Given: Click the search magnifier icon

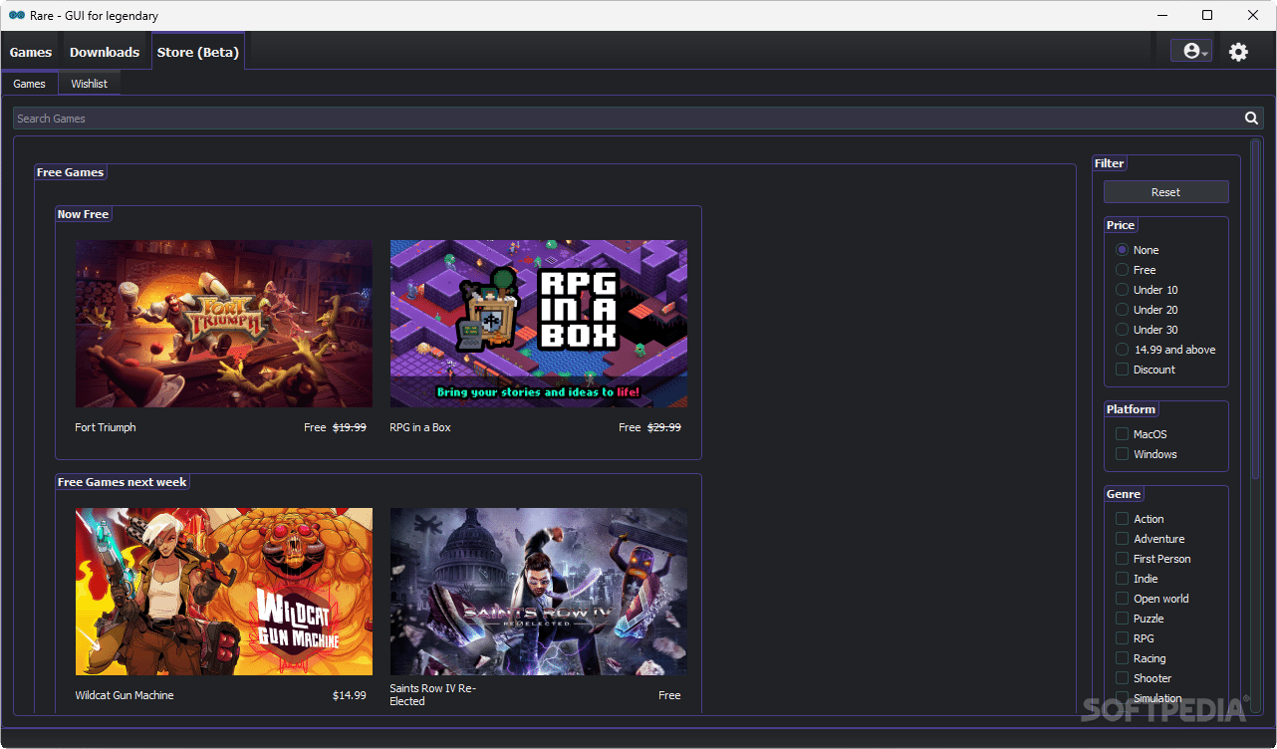Looking at the screenshot, I should [x=1251, y=118].
